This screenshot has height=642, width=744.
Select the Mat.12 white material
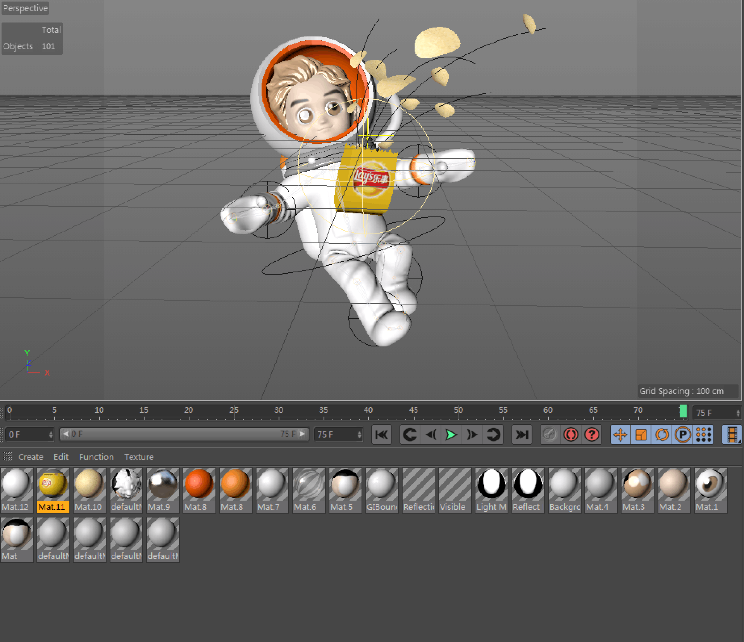(x=16, y=490)
